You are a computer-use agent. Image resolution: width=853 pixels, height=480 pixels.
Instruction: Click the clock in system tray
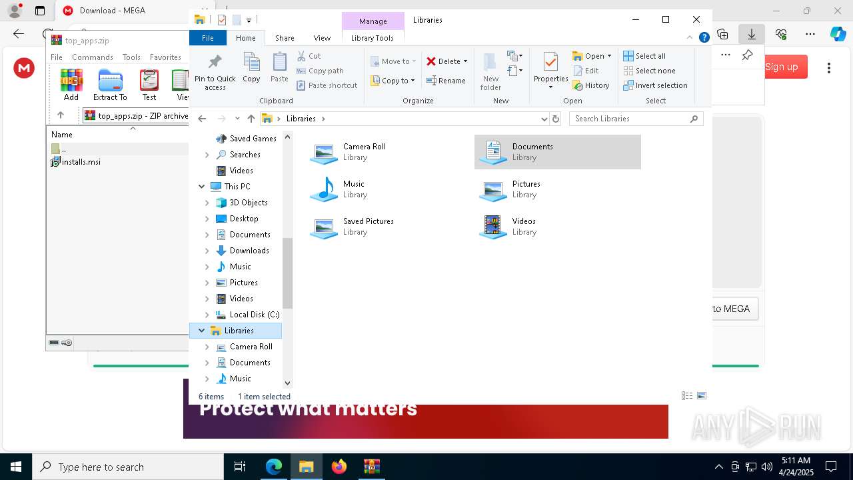796,467
